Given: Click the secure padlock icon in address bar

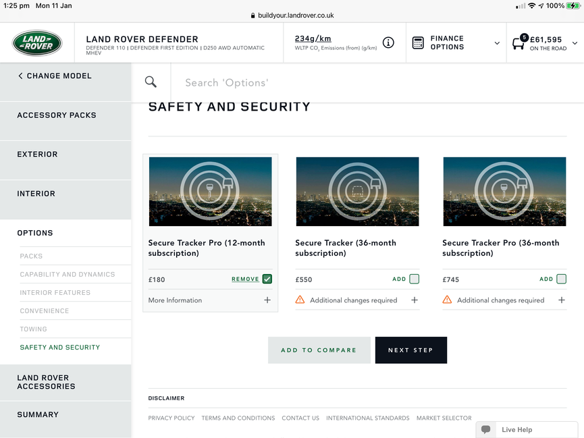Looking at the screenshot, I should pos(253,16).
